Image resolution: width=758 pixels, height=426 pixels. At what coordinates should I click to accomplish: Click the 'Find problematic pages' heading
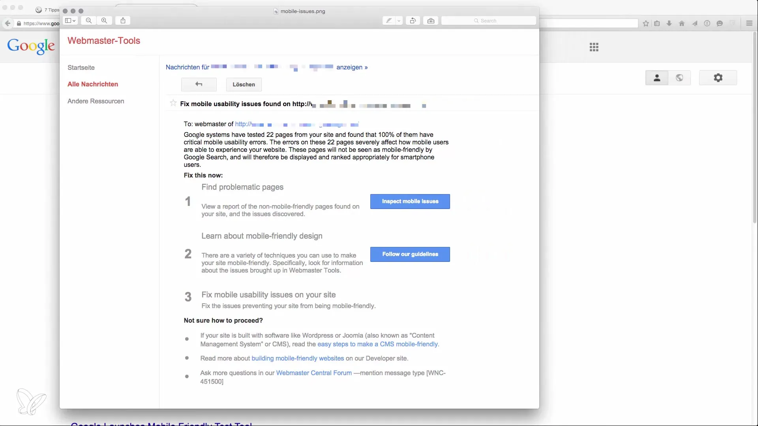242,187
